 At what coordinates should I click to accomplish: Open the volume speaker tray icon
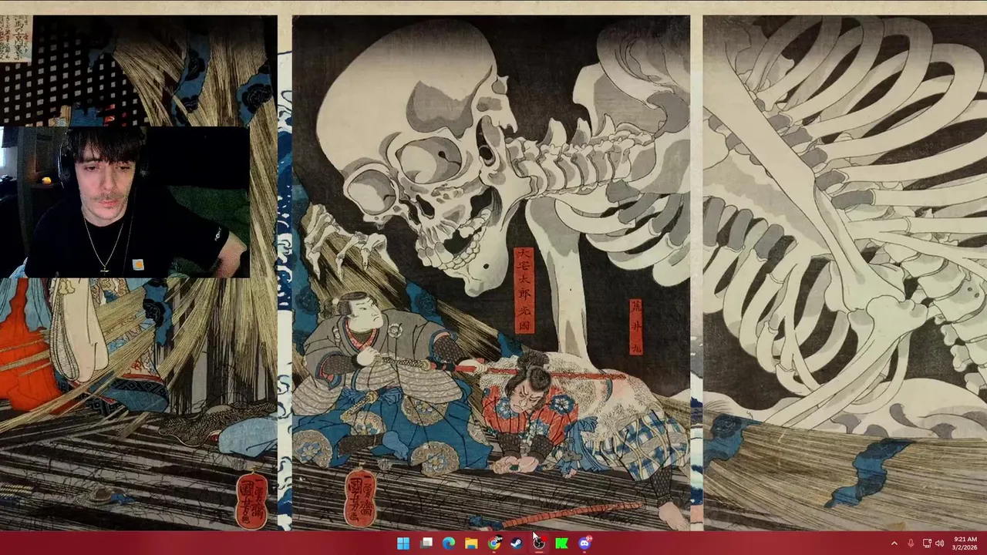point(939,543)
